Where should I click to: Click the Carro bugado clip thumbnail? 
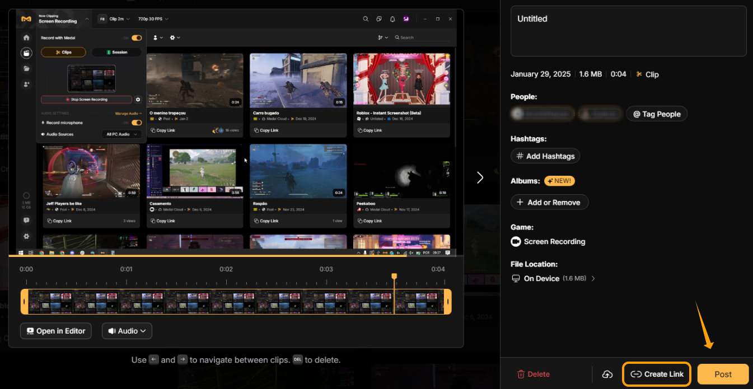[x=298, y=80]
